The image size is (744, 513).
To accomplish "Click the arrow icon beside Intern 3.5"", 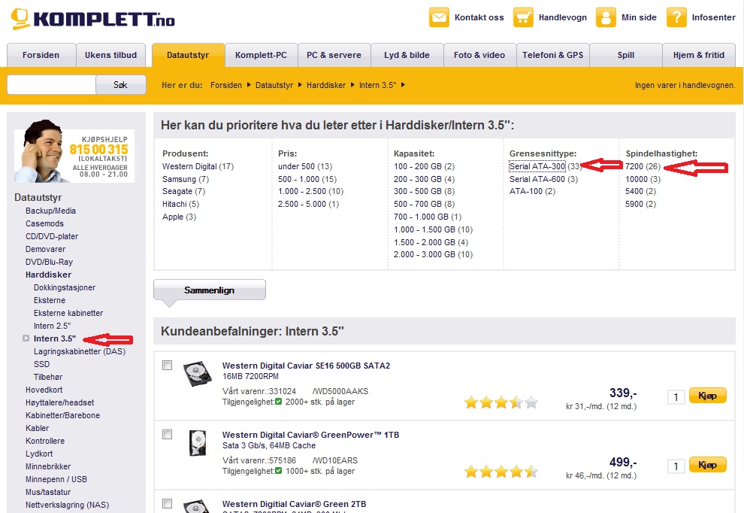I will pyautogui.click(x=26, y=338).
